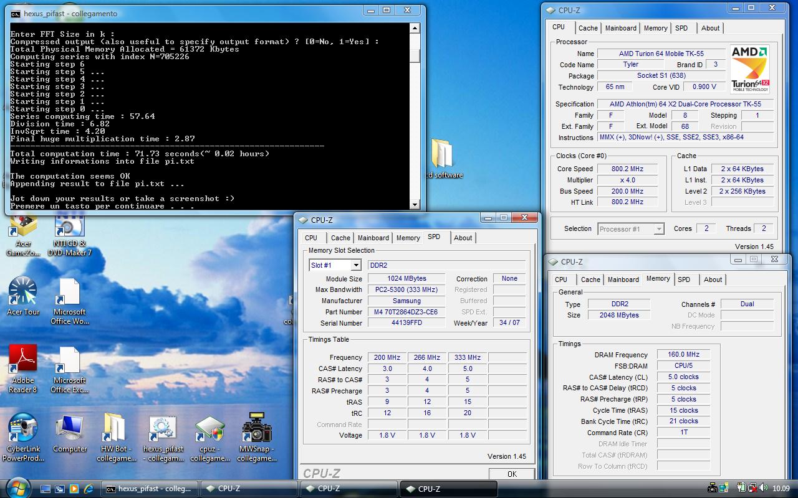Click the Core Speed value 800.2 MHz
This screenshot has width=798, height=498.
(x=627, y=169)
